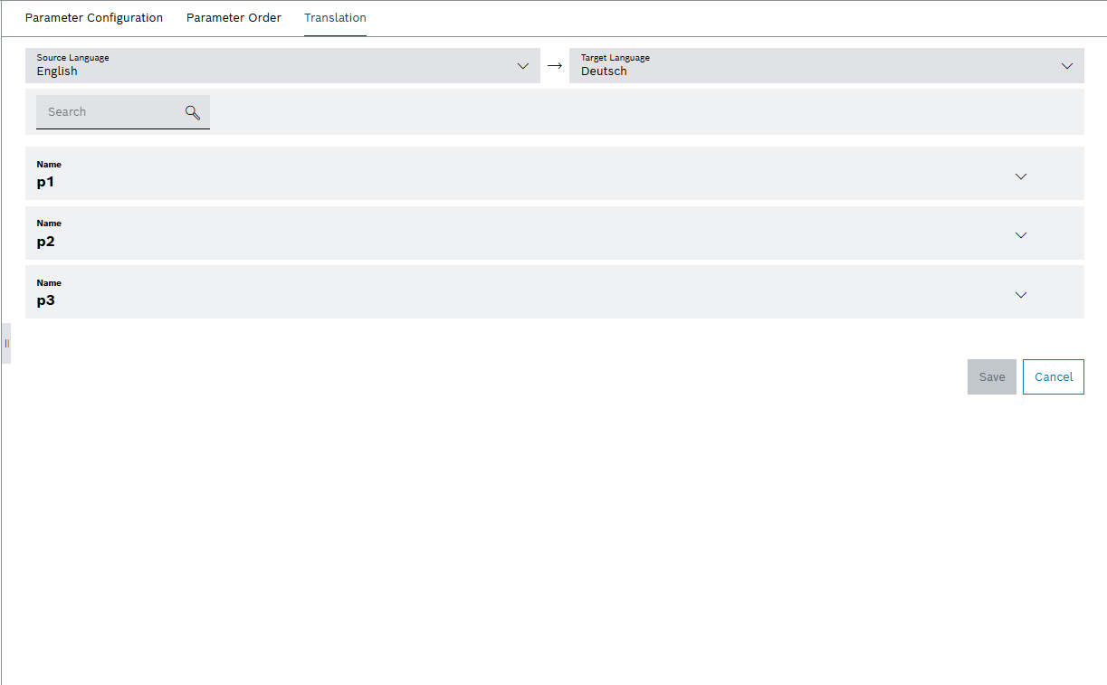The image size is (1107, 685).
Task: Open the Source Language selector showing English
Action: 272,65
